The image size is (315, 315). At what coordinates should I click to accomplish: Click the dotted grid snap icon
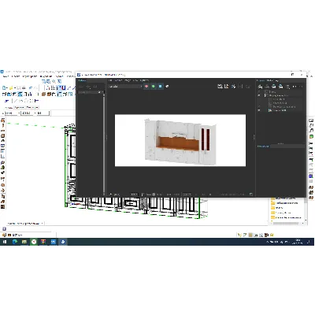[x=53, y=87]
